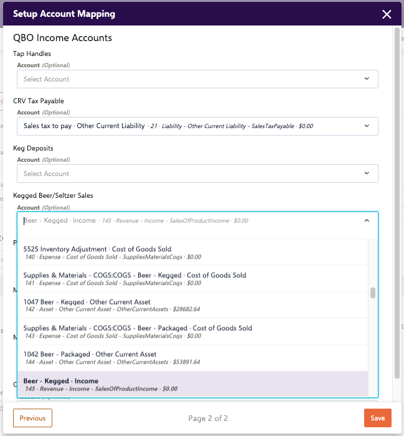Image resolution: width=404 pixels, height=436 pixels.
Task: Open the CRV Tax Payable account selector
Action: (187, 126)
